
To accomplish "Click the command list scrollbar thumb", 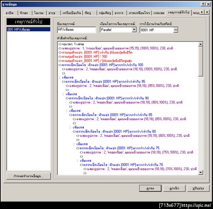I will tap(201, 61).
